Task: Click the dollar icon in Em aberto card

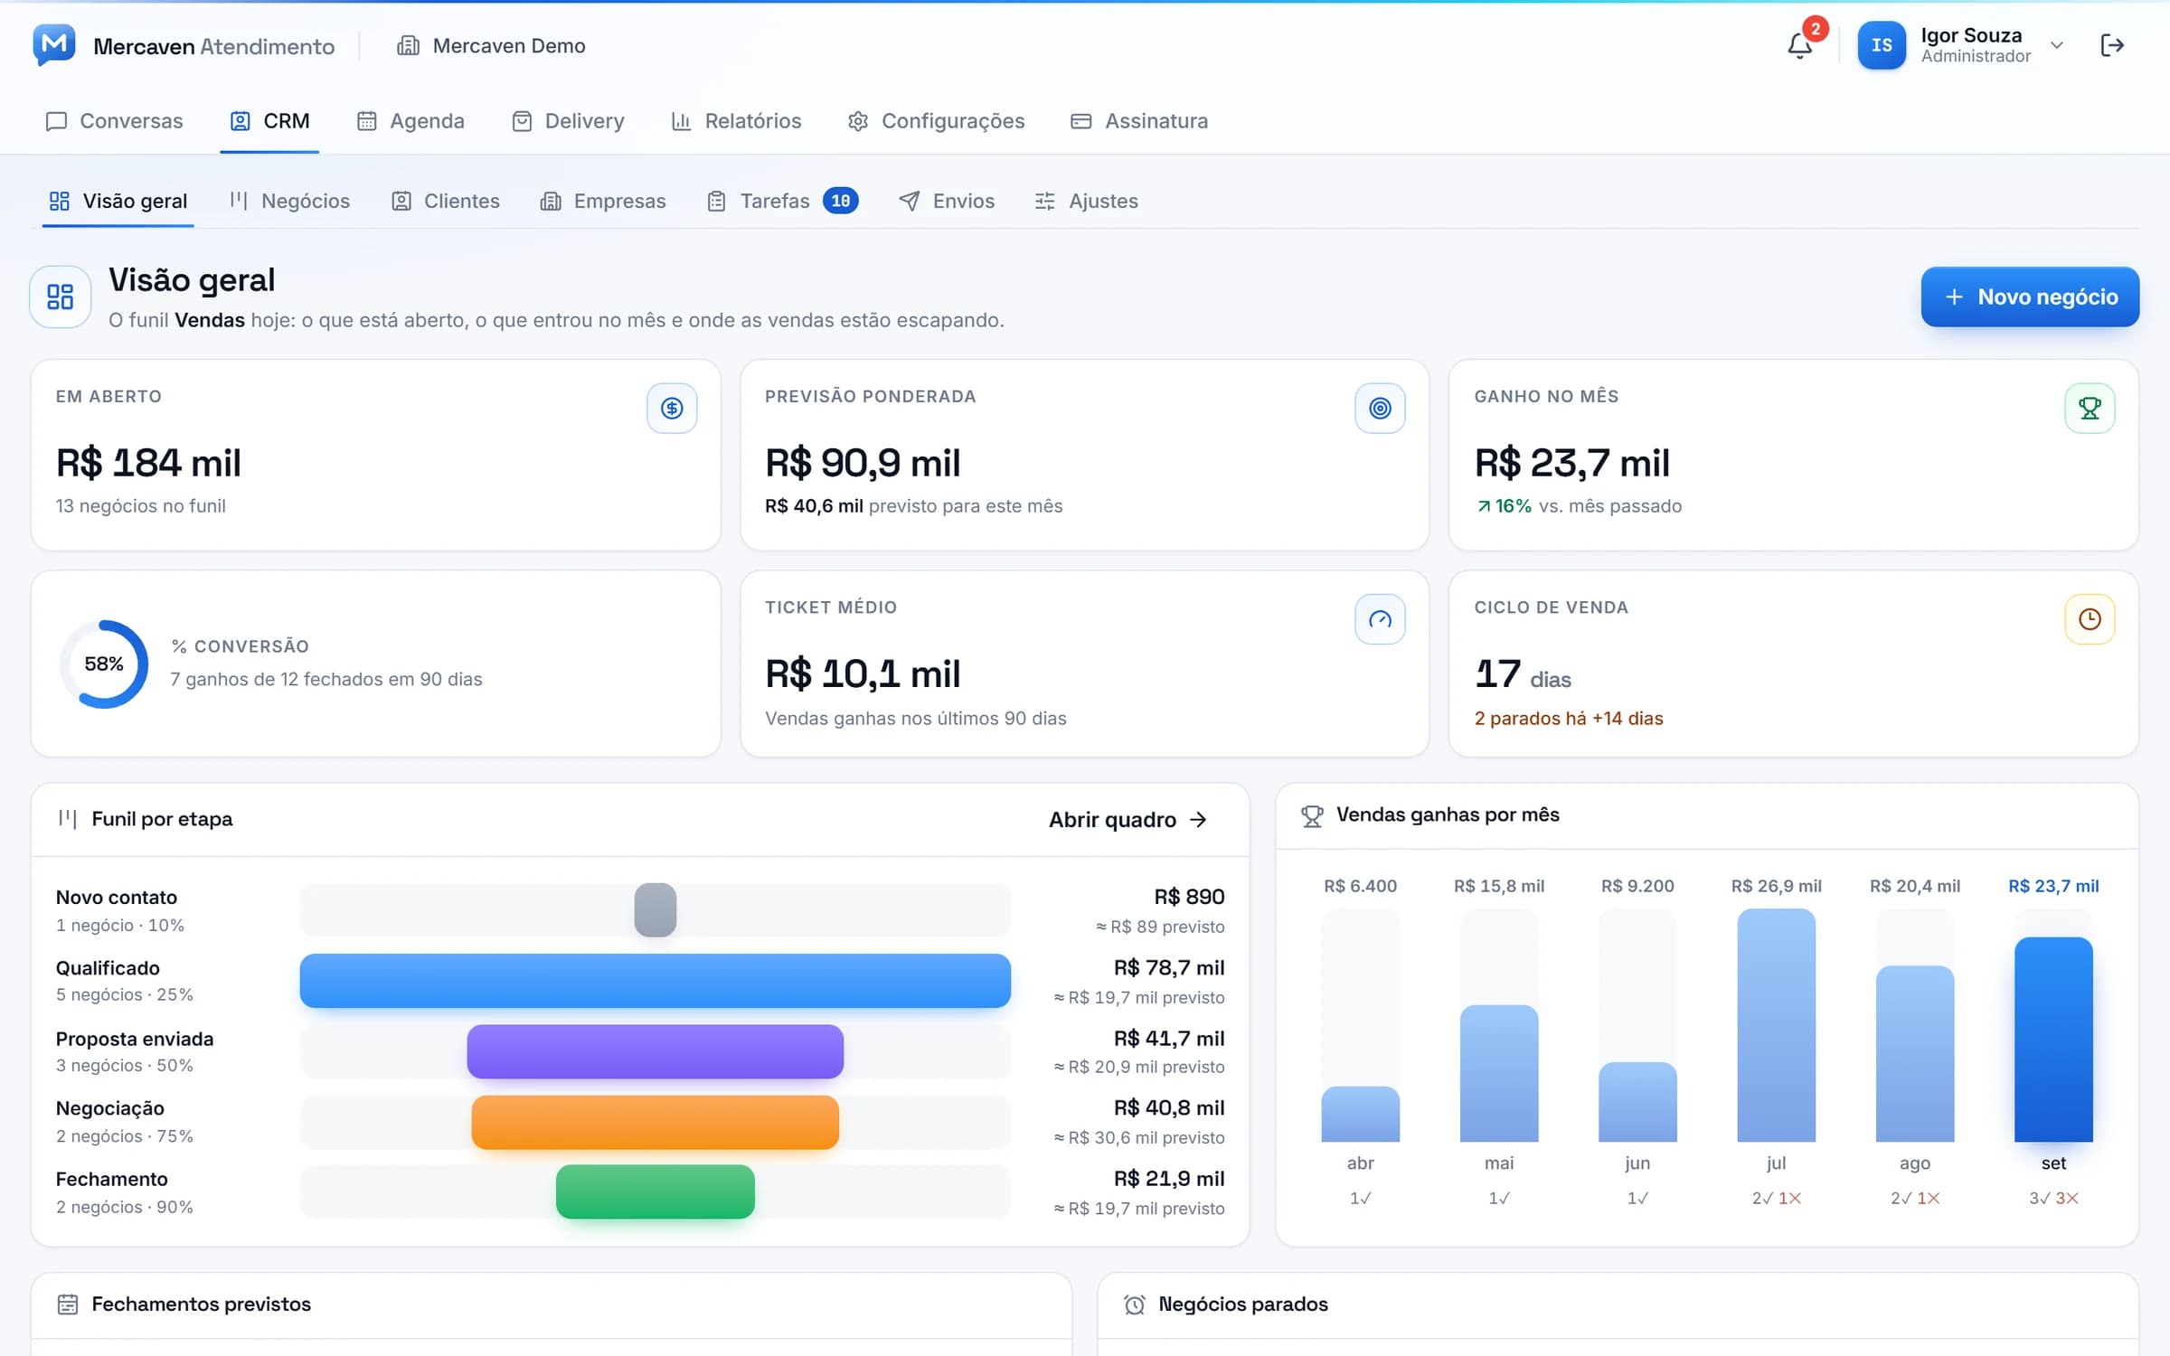Action: pos(672,409)
